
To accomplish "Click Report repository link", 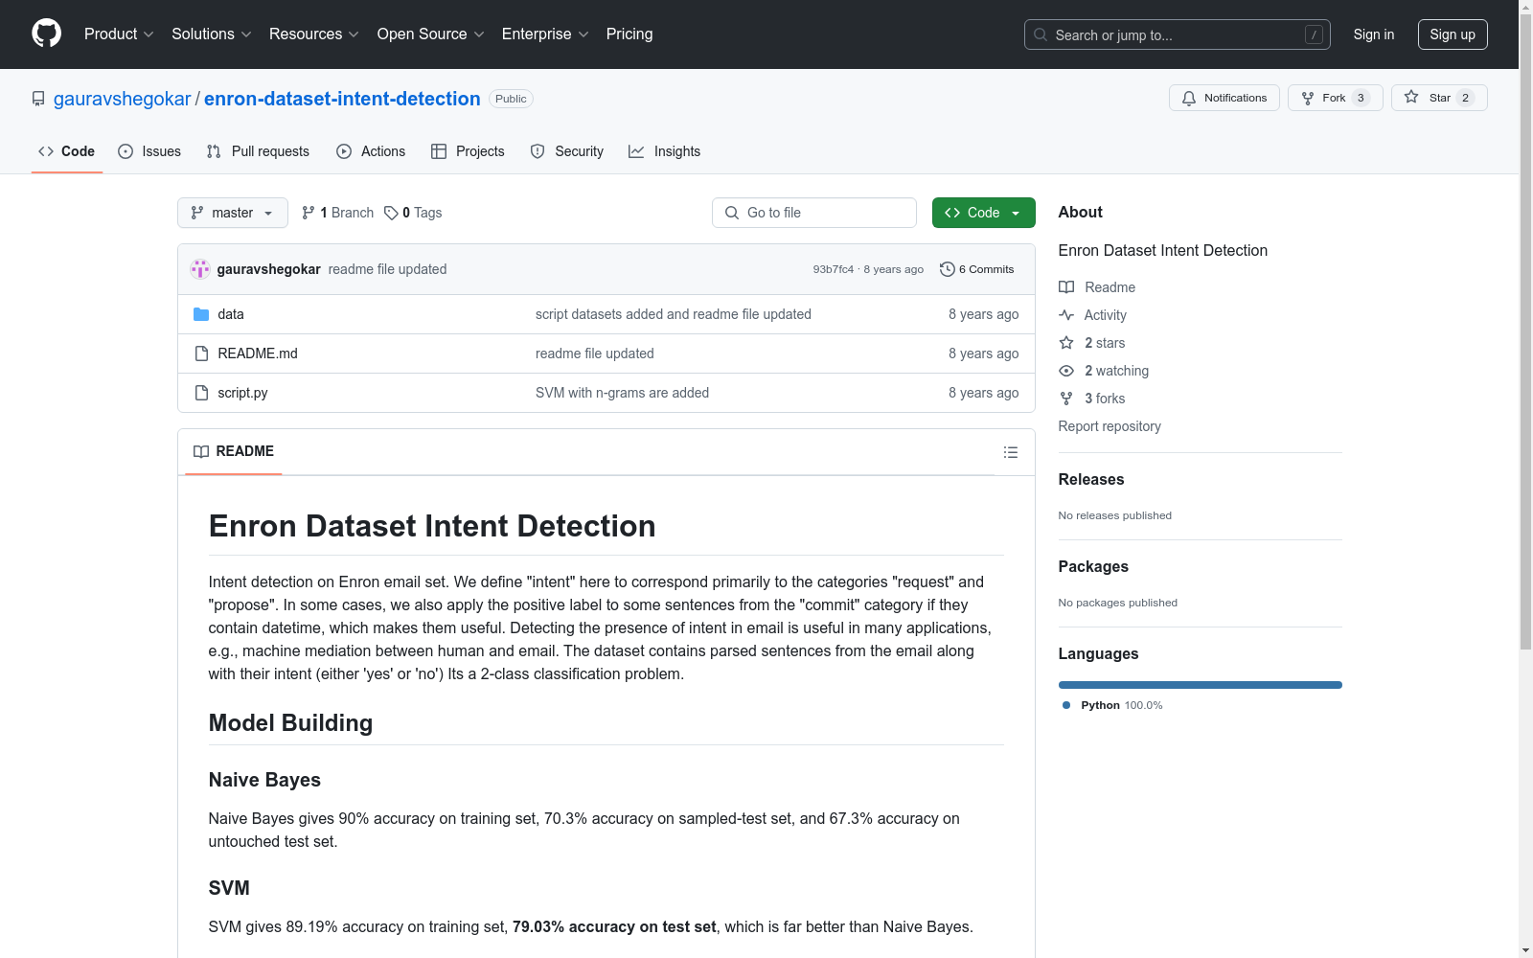I will 1110,426.
